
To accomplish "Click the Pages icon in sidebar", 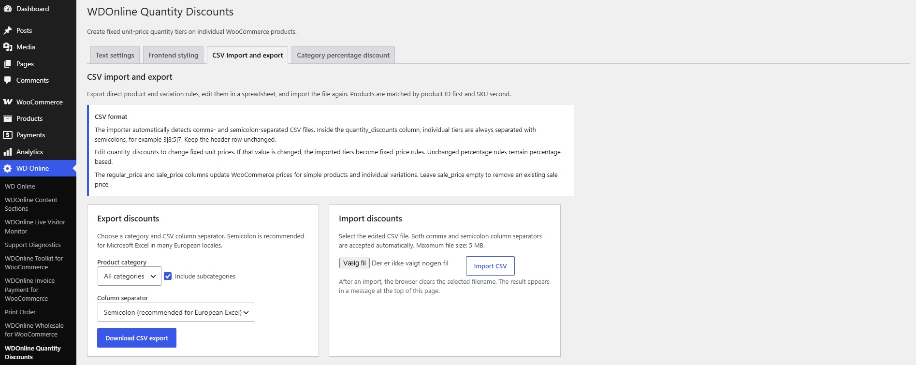I will click(8, 64).
